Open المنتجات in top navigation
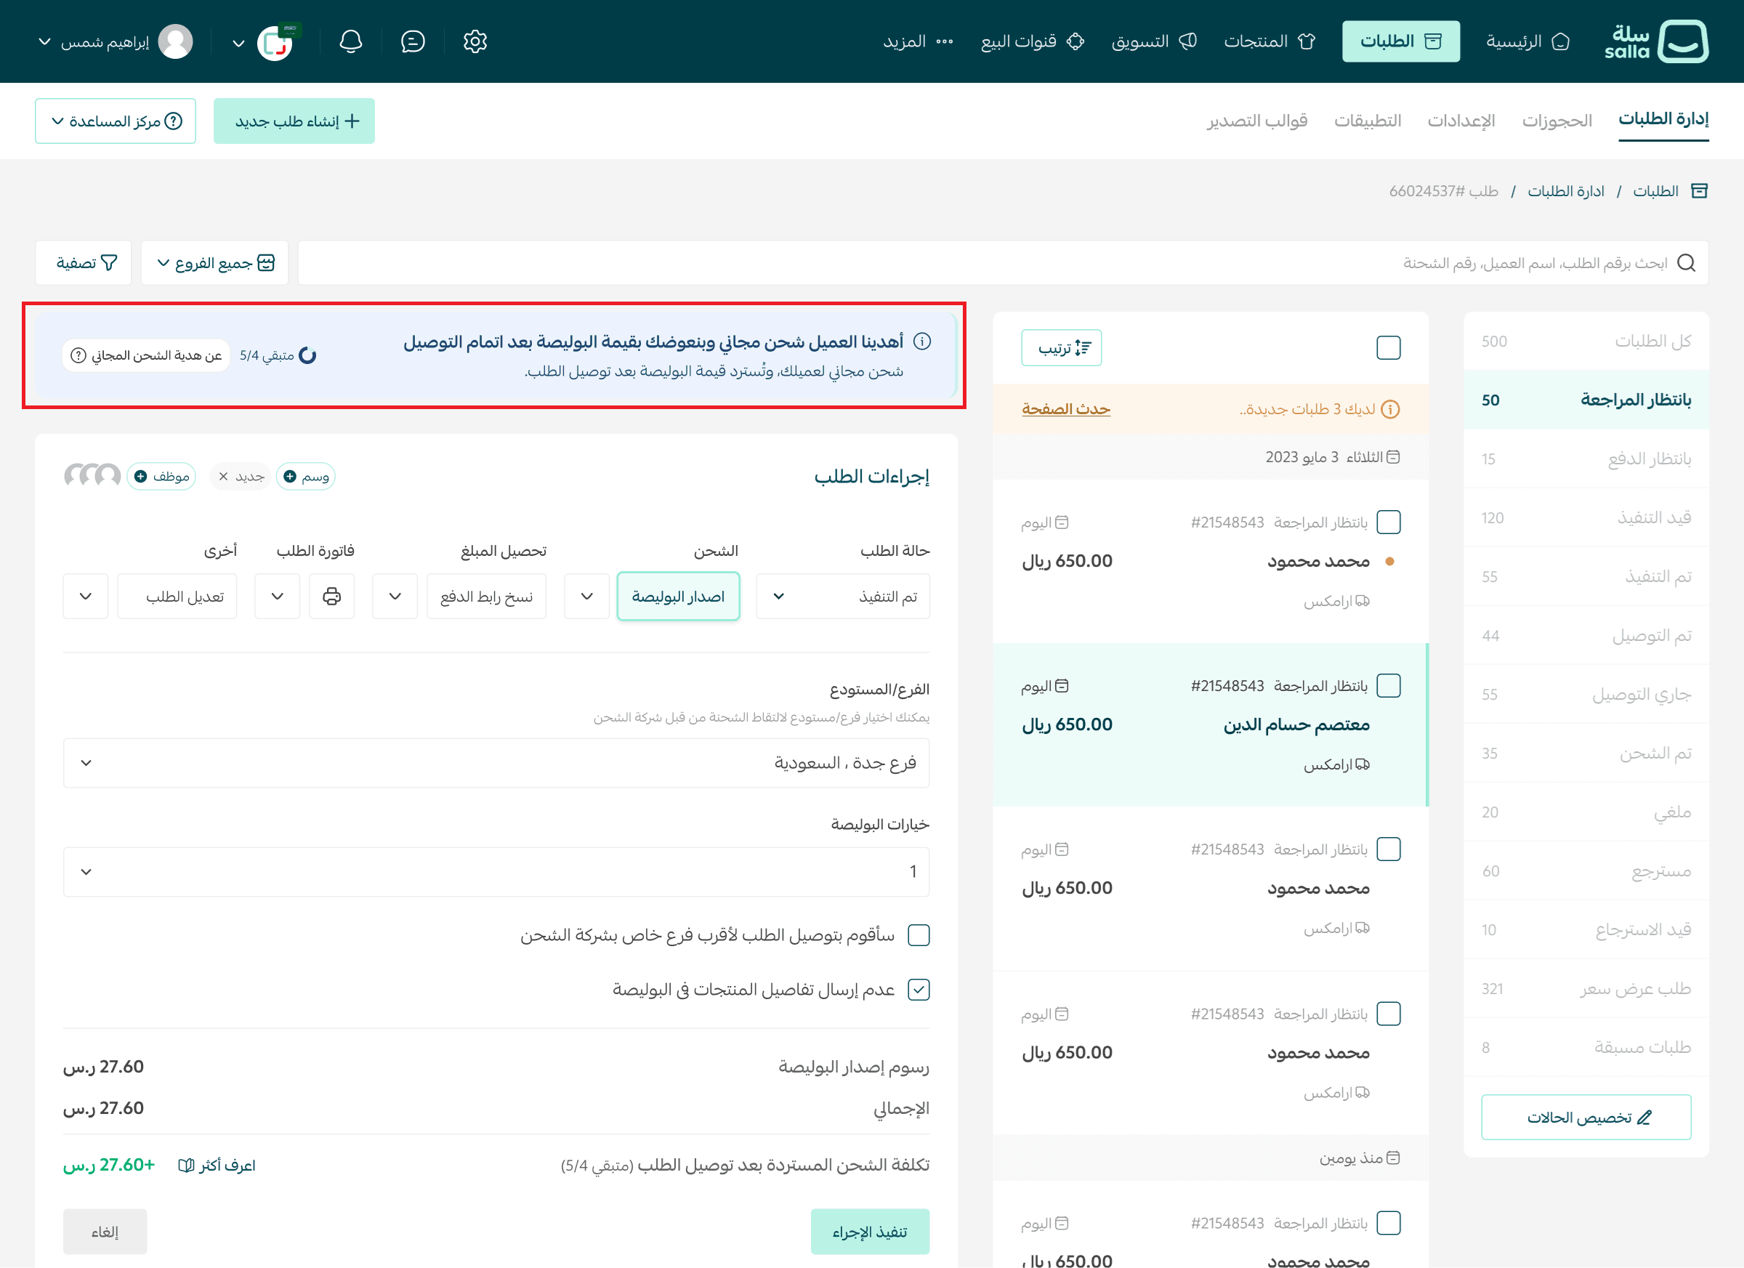This screenshot has width=1744, height=1268. (1269, 41)
